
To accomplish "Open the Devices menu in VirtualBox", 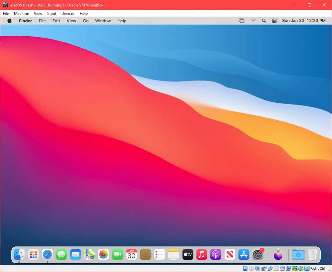I will (x=68, y=13).
